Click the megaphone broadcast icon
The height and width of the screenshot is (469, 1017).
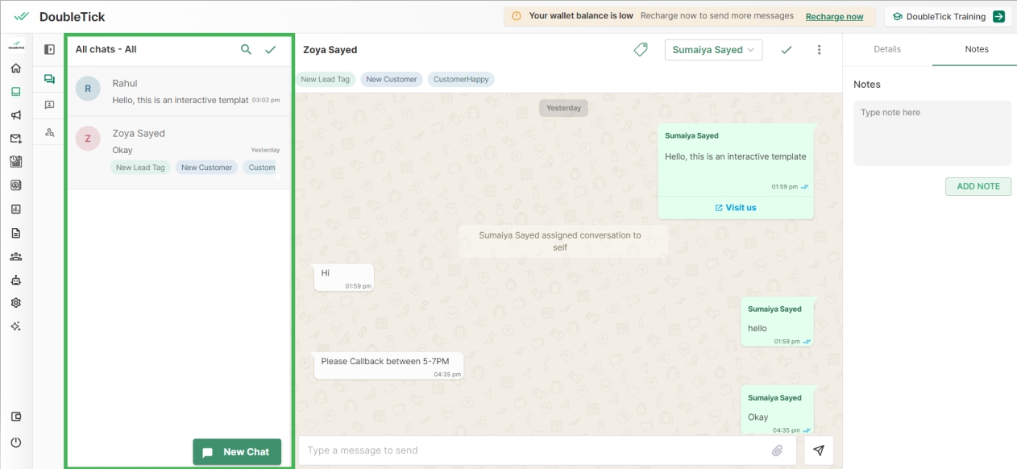(x=16, y=115)
